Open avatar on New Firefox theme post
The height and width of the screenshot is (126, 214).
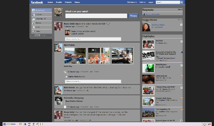pos(59,100)
